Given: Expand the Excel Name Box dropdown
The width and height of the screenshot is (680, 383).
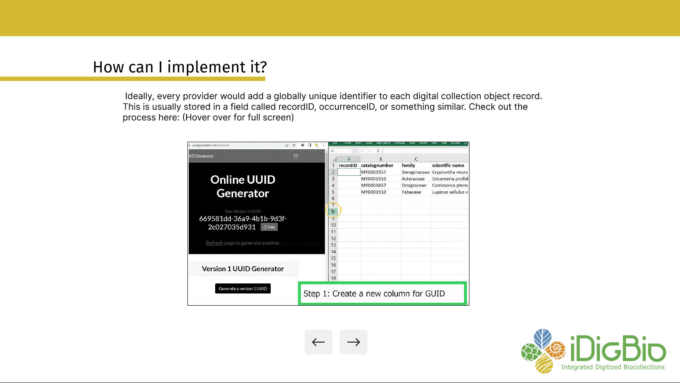Looking at the screenshot, I should (x=350, y=151).
